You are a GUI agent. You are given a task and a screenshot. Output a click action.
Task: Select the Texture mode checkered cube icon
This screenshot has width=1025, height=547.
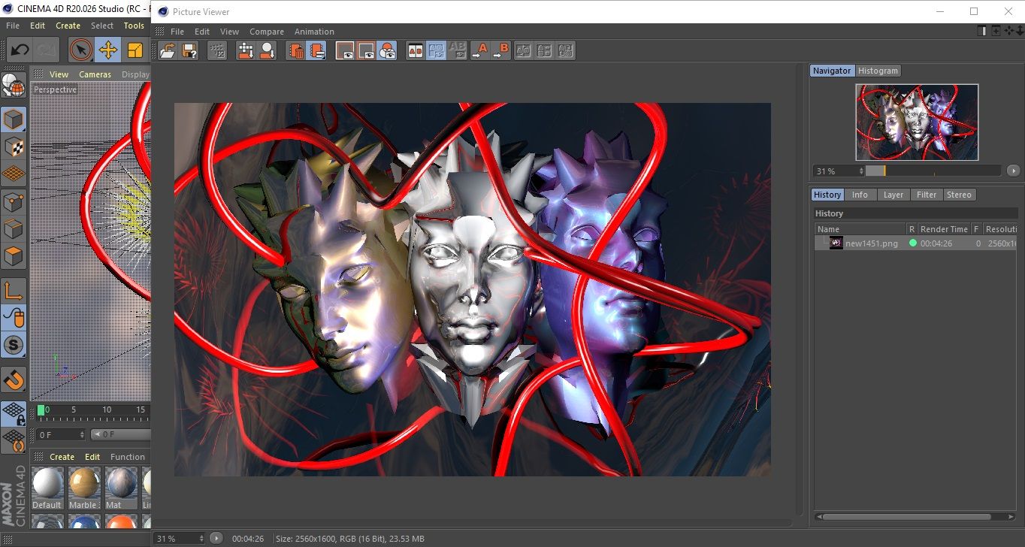[14, 146]
